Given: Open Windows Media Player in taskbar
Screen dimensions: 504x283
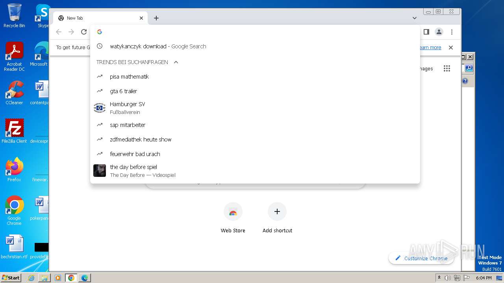Looking at the screenshot, I should point(58,278).
